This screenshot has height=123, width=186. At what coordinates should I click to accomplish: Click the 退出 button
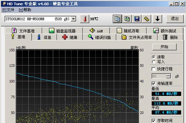click(x=175, y=19)
